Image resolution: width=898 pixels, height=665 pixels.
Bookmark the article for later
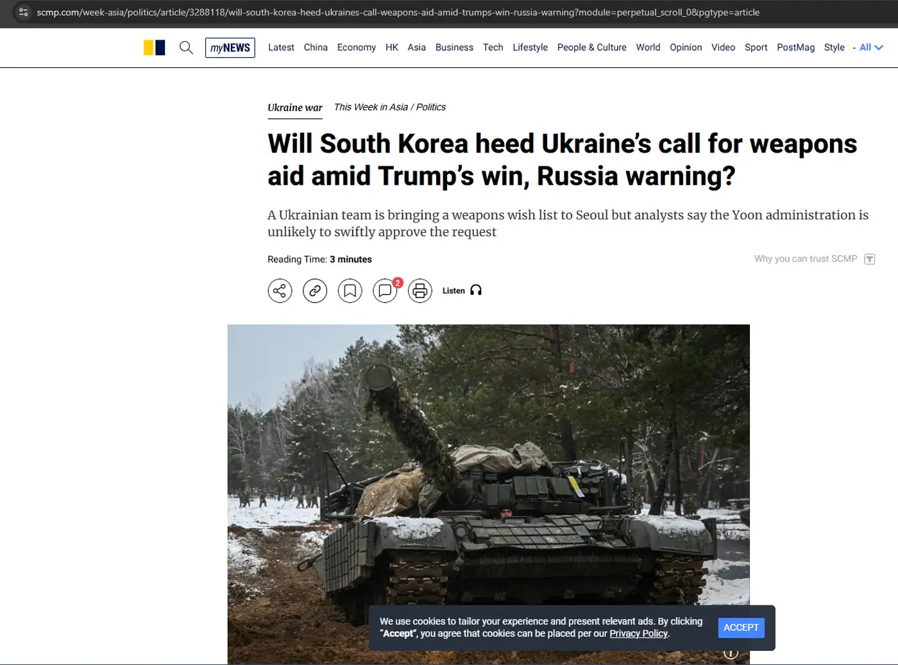(x=350, y=290)
